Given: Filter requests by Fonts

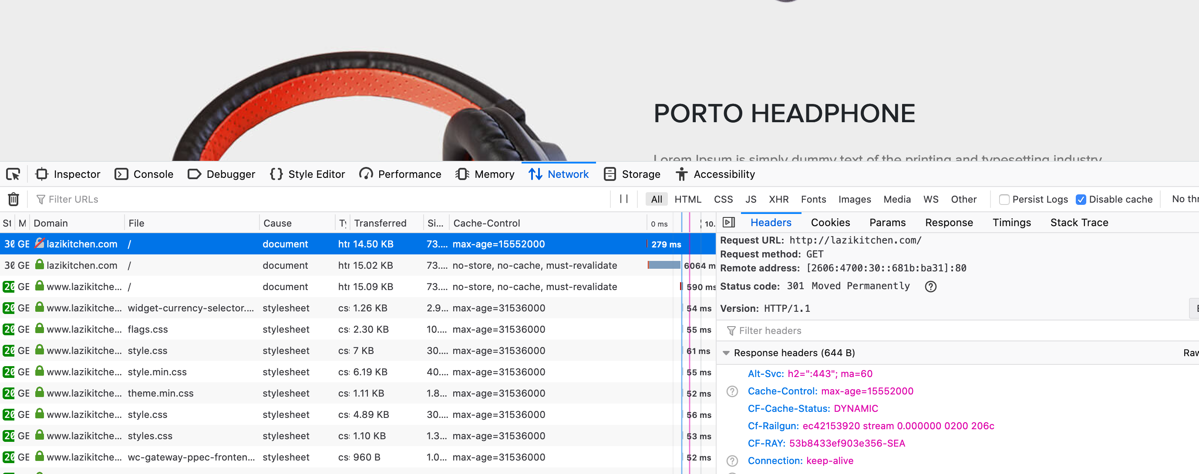Looking at the screenshot, I should (x=813, y=199).
